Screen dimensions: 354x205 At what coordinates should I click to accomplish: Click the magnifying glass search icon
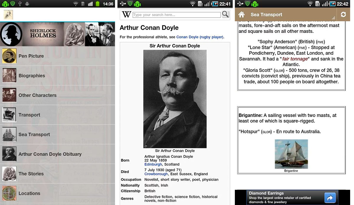[x=225, y=14]
